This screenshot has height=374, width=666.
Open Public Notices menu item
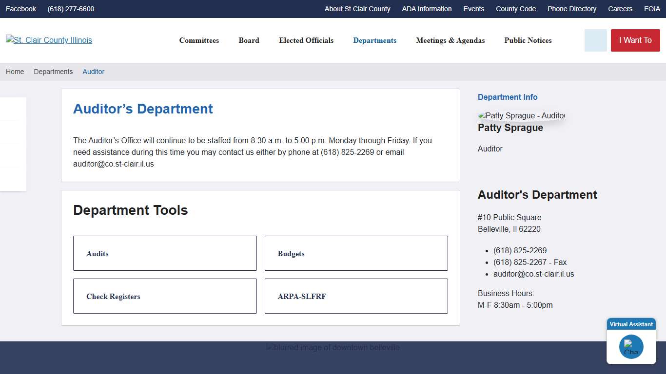coord(528,40)
